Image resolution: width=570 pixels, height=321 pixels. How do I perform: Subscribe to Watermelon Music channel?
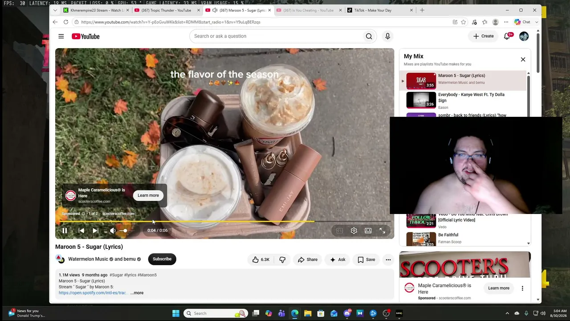[162, 259]
